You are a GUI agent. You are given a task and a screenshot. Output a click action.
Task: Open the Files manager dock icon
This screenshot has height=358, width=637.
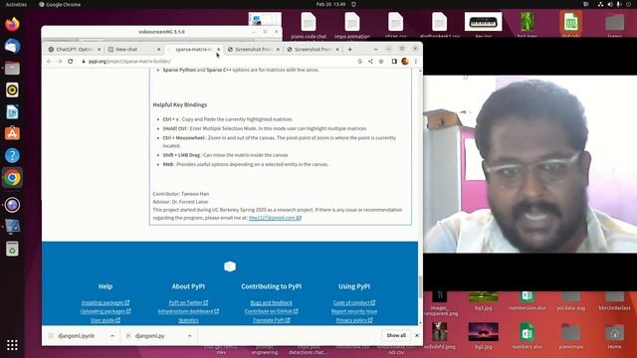click(x=12, y=69)
